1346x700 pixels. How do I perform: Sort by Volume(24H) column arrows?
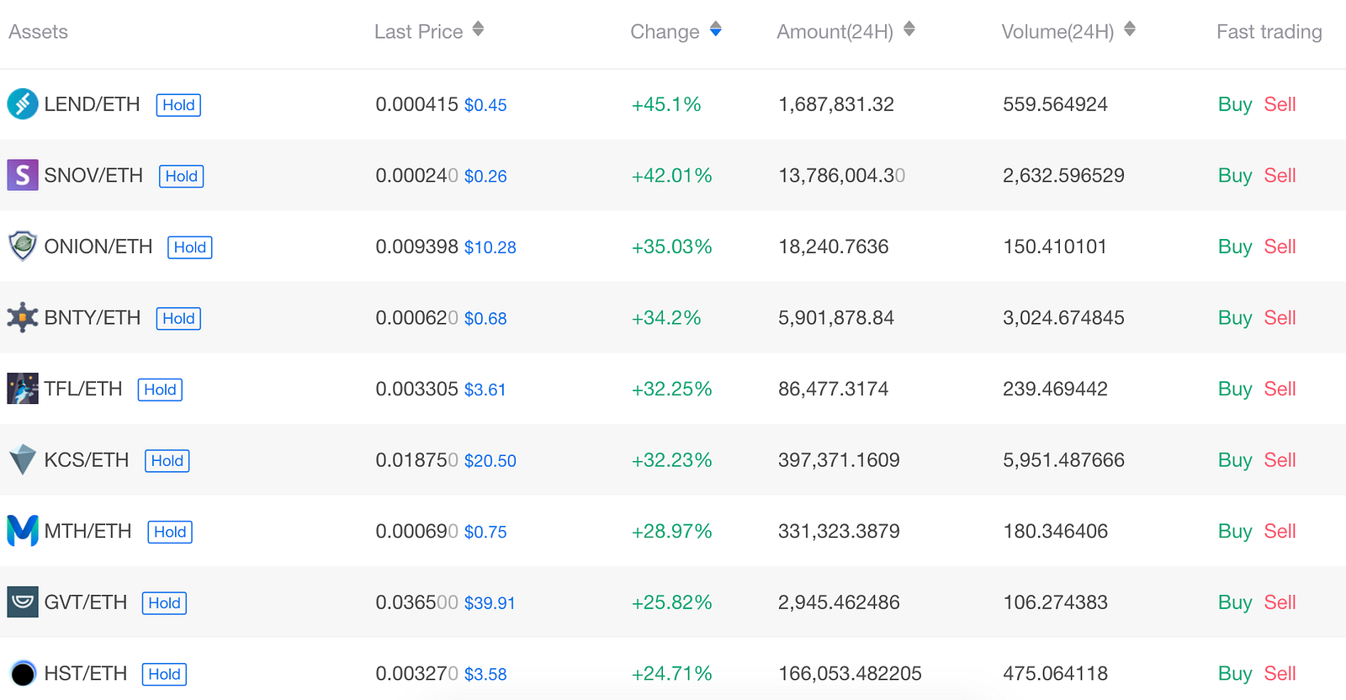tap(1130, 29)
